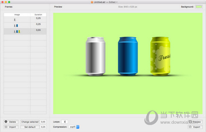Click the green fullscreen window button
Viewport: 206px width, 132px height.
(x=9, y=2)
